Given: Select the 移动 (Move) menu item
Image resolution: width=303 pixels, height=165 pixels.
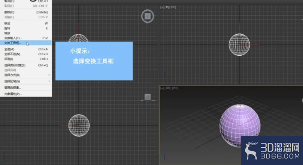Looking at the screenshot, I should pos(26,24).
